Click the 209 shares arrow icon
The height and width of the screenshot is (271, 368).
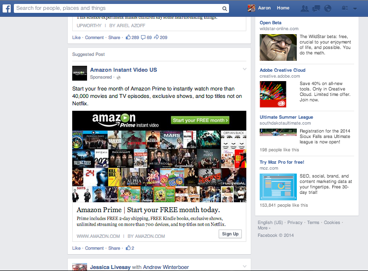click(156, 37)
